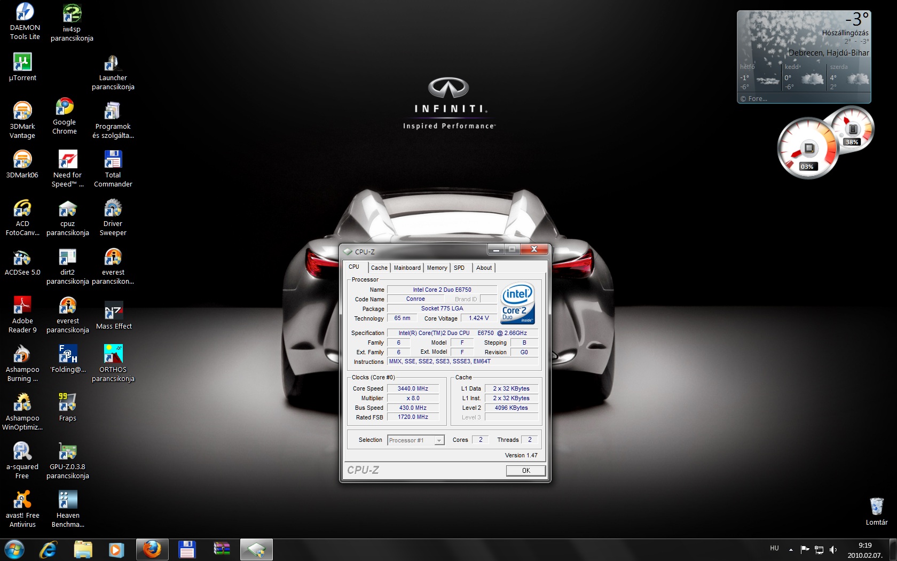Switch to the Memory tab in CPU-Z
The width and height of the screenshot is (897, 561).
437,268
